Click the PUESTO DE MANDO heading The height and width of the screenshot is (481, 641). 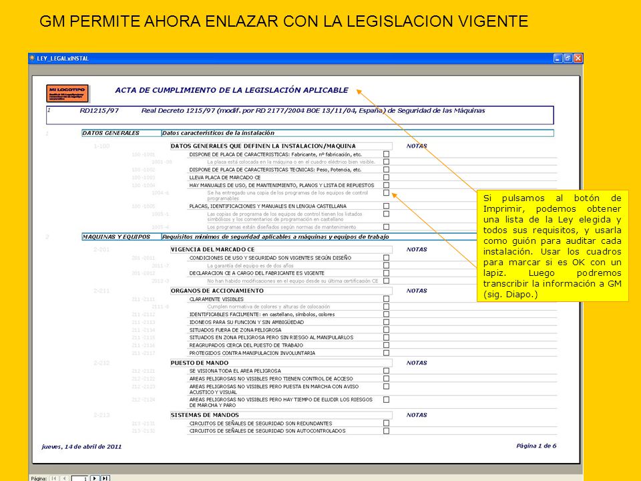[200, 363]
